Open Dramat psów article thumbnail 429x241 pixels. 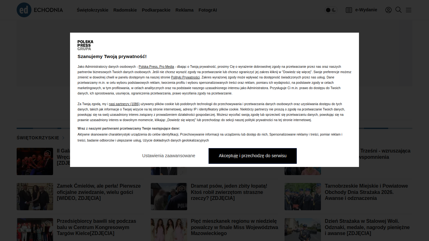(169, 197)
